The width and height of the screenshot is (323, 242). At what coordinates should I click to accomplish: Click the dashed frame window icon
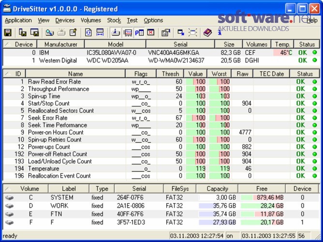(x=192, y=32)
